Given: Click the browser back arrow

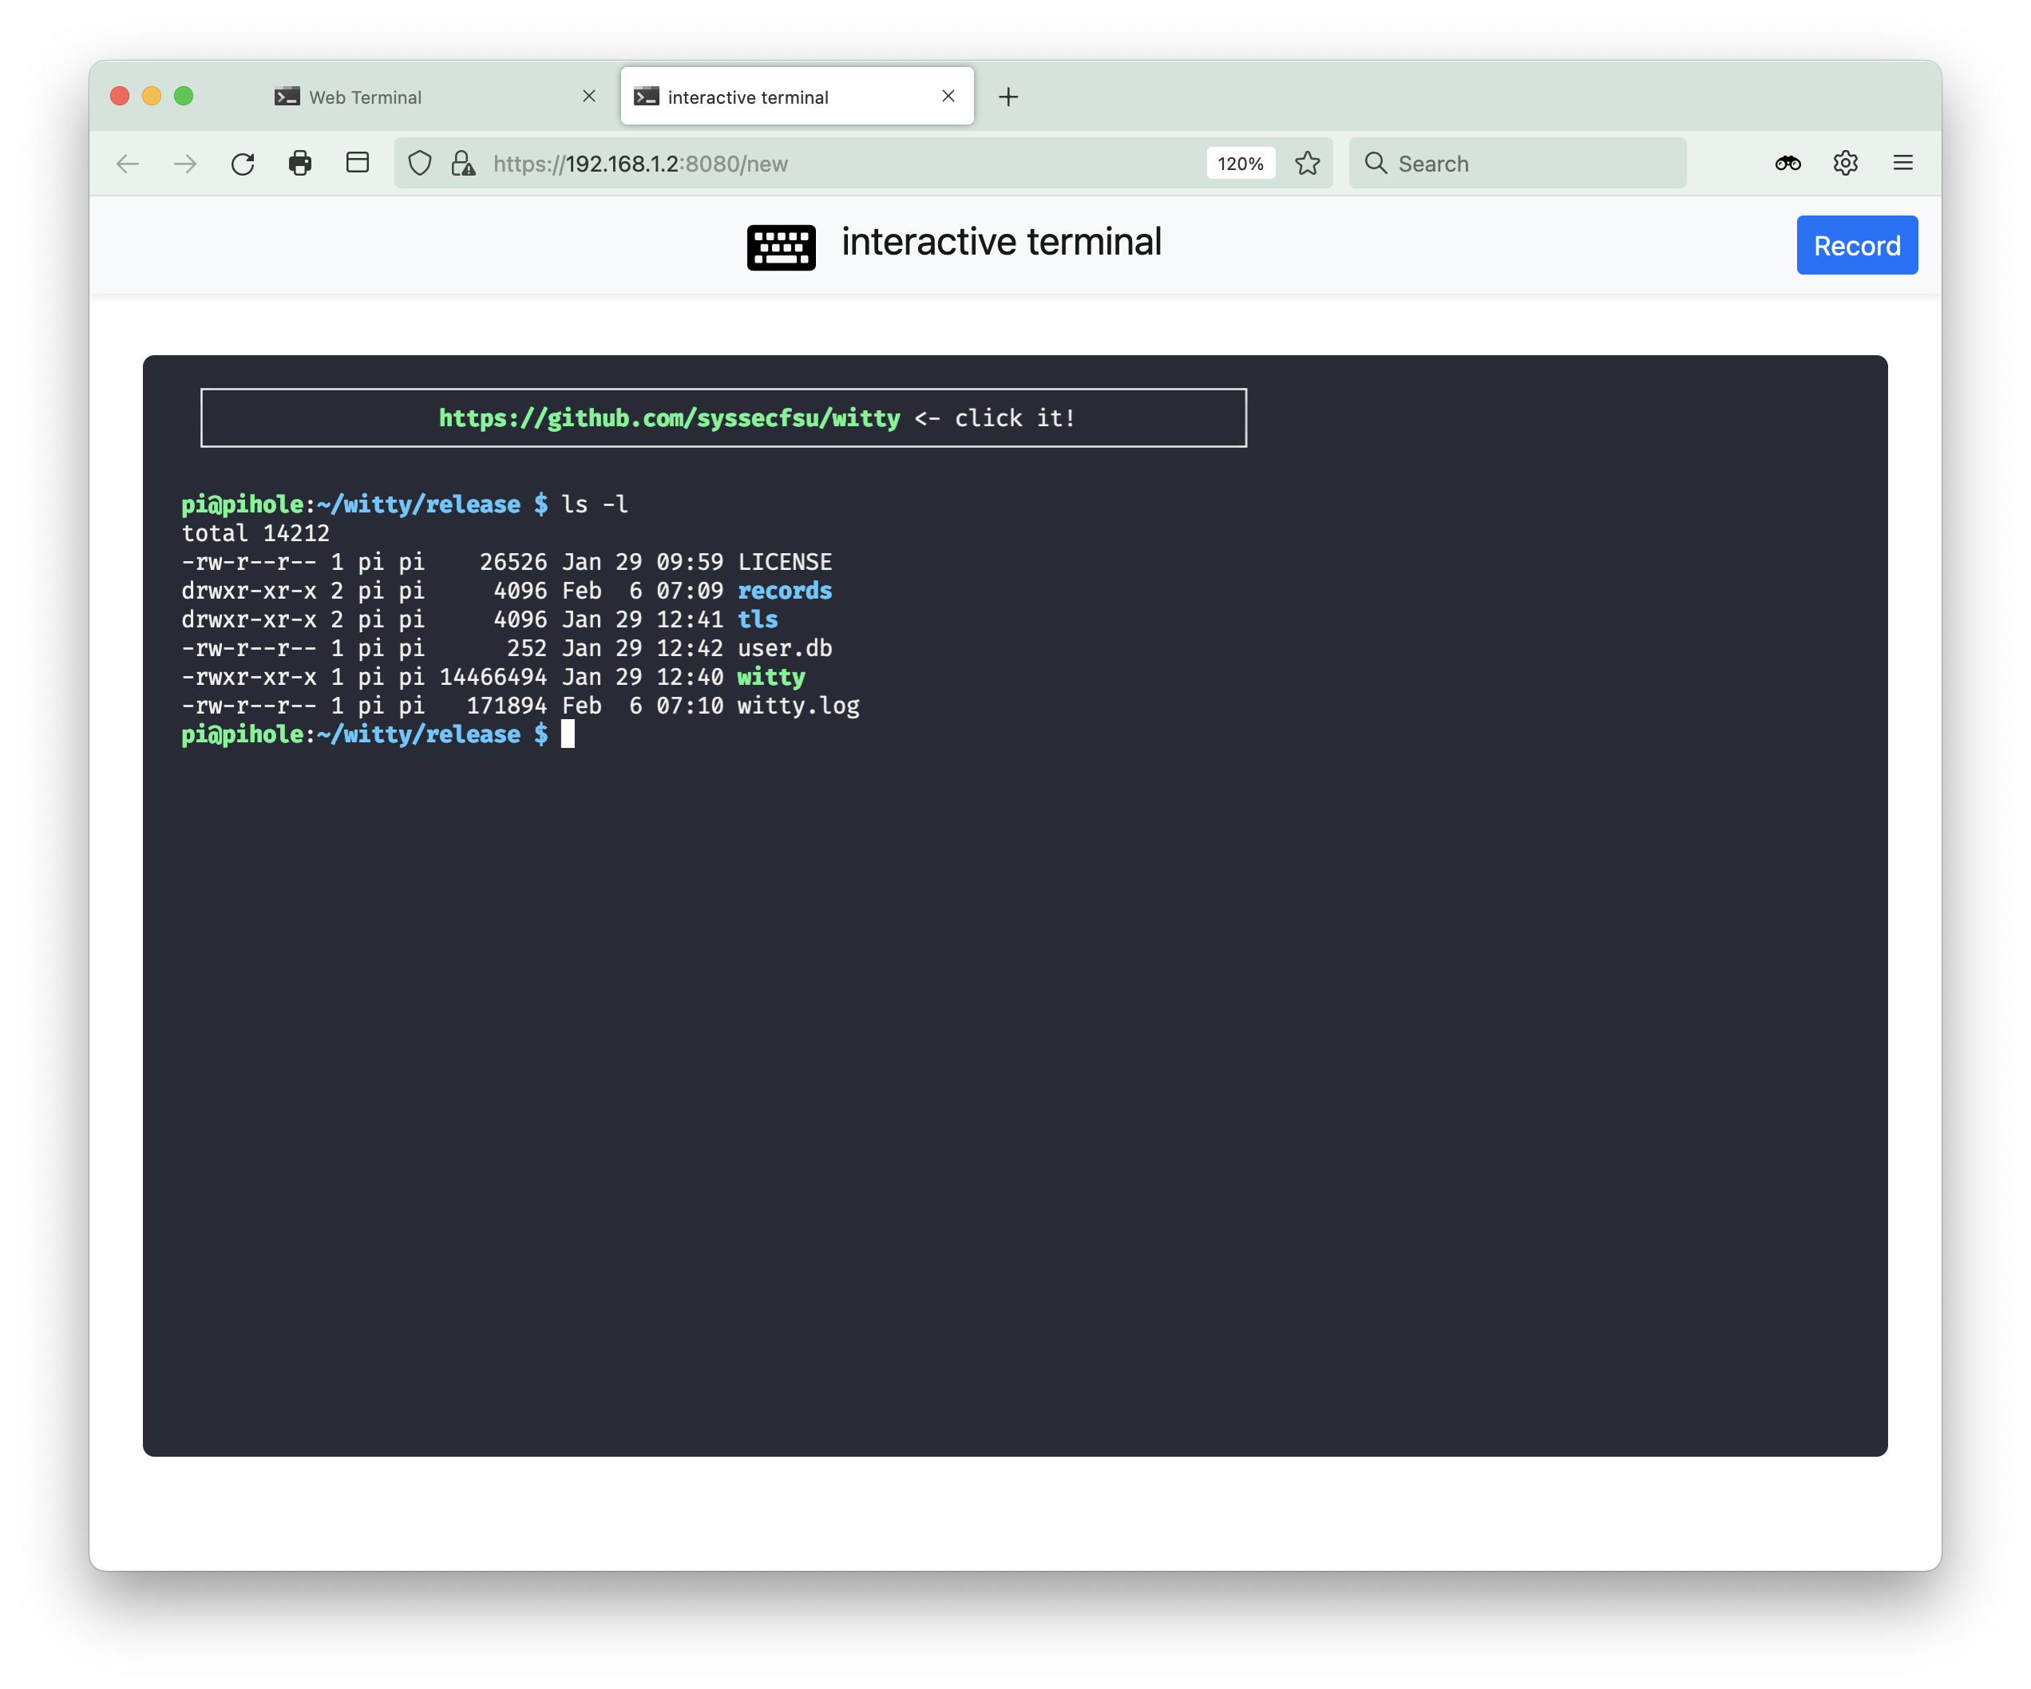Looking at the screenshot, I should click(x=128, y=164).
